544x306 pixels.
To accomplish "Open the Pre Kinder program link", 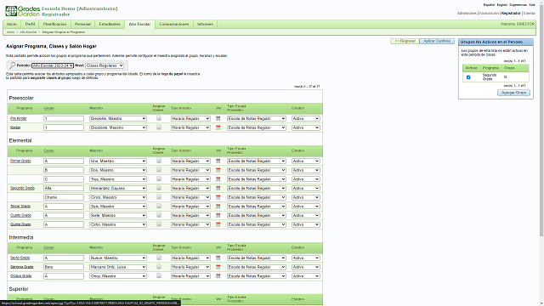I will [19, 119].
